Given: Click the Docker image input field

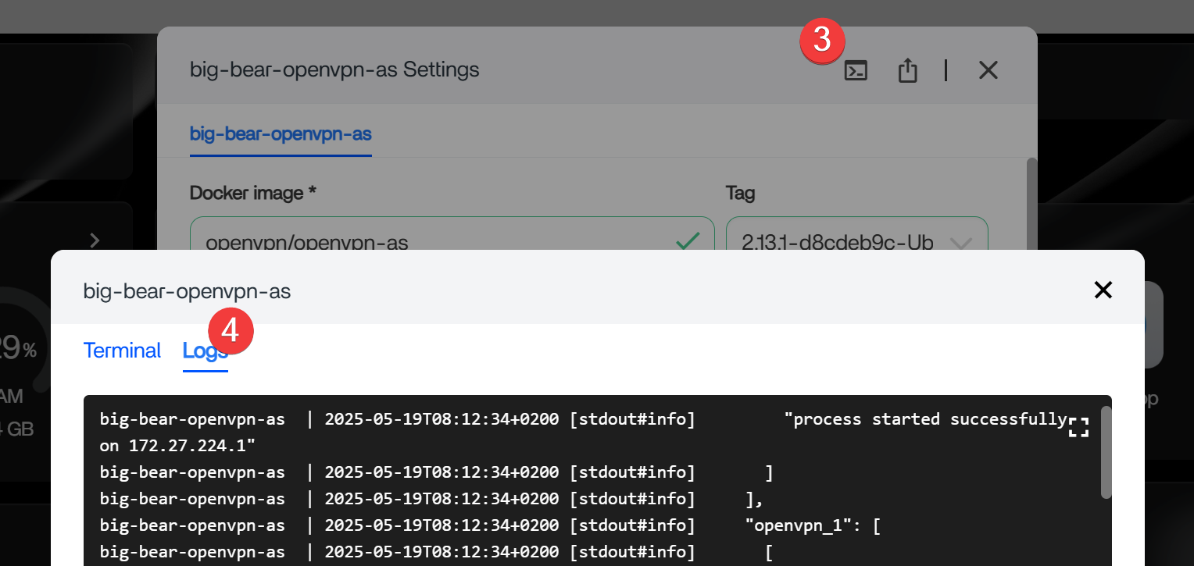Looking at the screenshot, I should 452,242.
